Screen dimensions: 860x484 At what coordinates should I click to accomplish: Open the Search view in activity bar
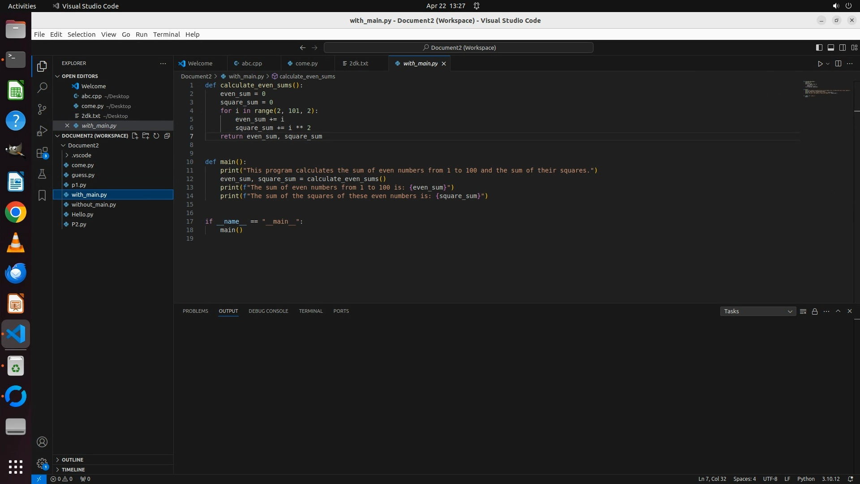tap(42, 88)
